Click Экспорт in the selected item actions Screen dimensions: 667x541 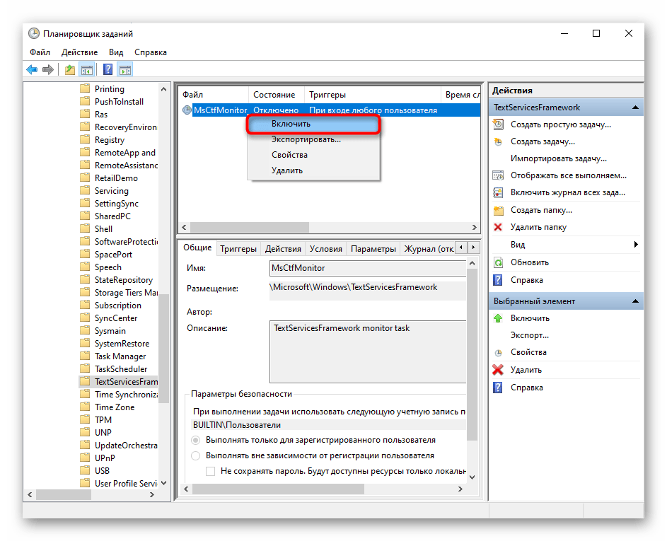tap(530, 335)
